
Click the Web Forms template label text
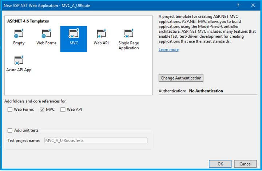click(x=46, y=43)
